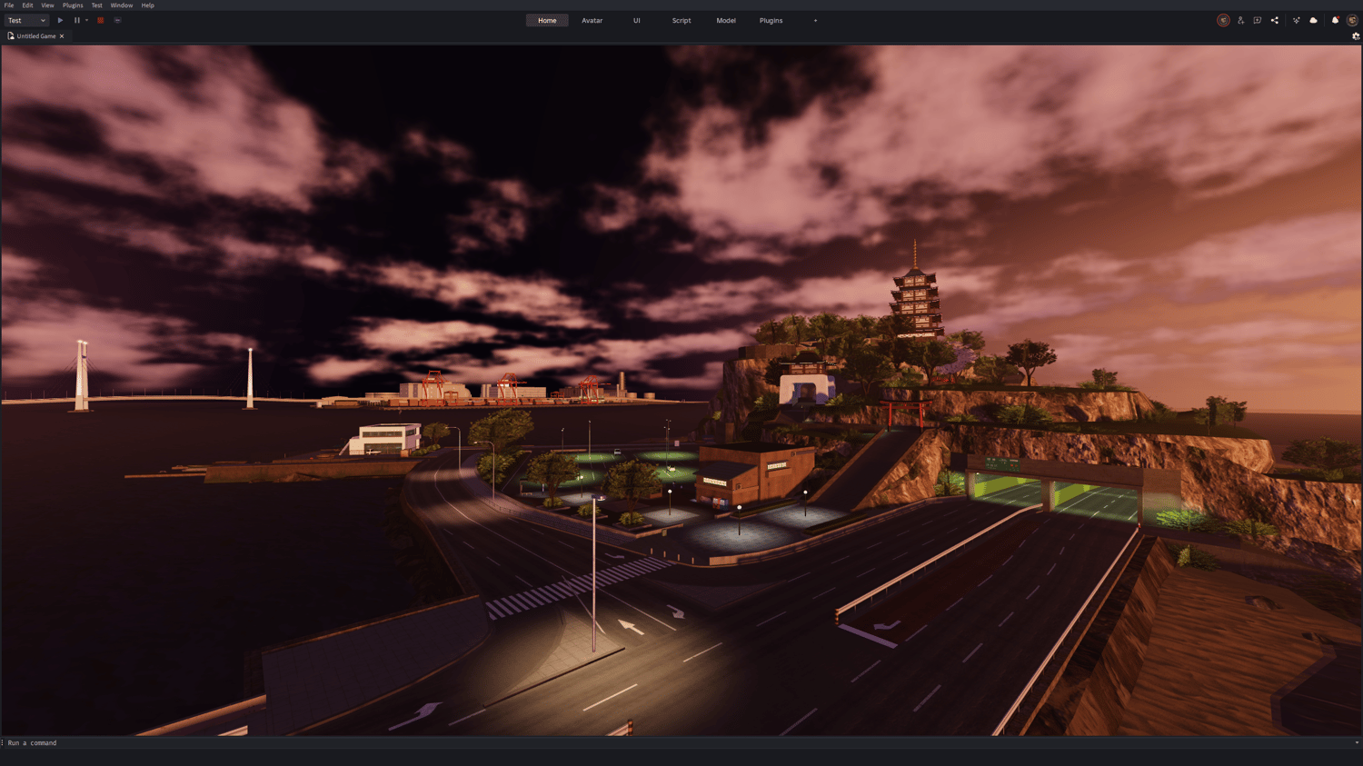Image resolution: width=1363 pixels, height=766 pixels.
Task: Open the View menu
Action: point(47,5)
